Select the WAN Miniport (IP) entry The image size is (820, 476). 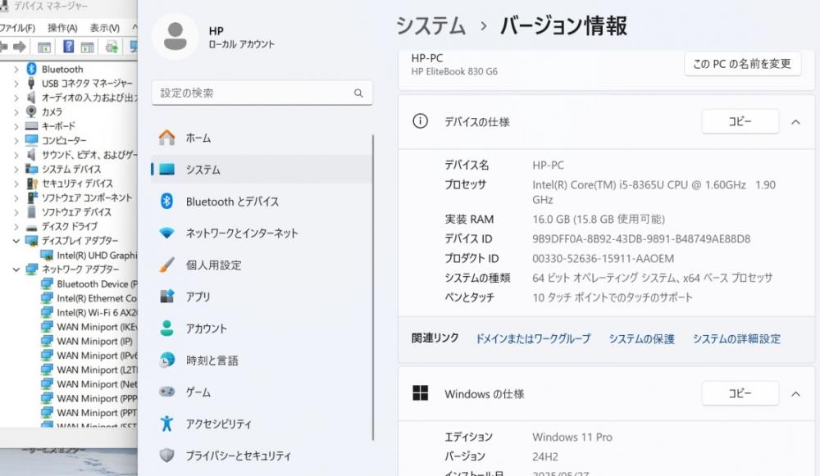click(x=94, y=341)
